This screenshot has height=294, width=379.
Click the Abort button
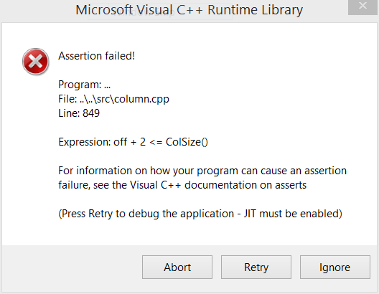coord(177,267)
